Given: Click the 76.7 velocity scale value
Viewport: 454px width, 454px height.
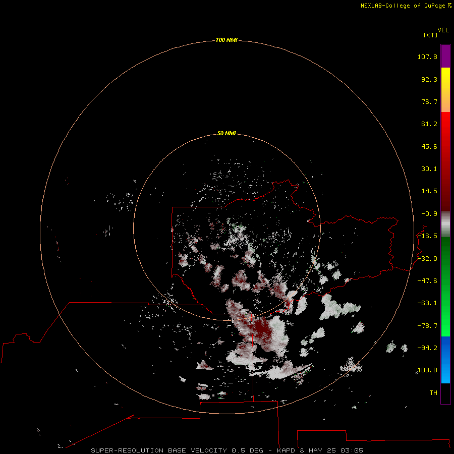Looking at the screenshot, I should point(429,101).
